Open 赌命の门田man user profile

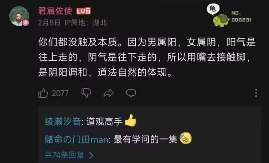click(x=77, y=139)
